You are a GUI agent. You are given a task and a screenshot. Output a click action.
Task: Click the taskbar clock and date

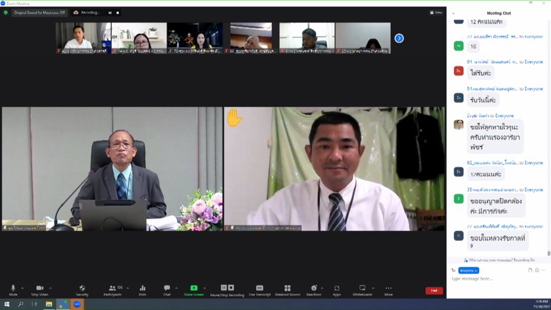[541, 304]
